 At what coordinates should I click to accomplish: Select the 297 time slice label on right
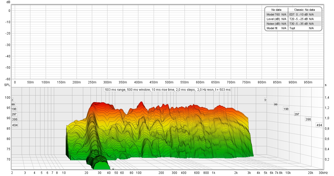(x=297, y=114)
